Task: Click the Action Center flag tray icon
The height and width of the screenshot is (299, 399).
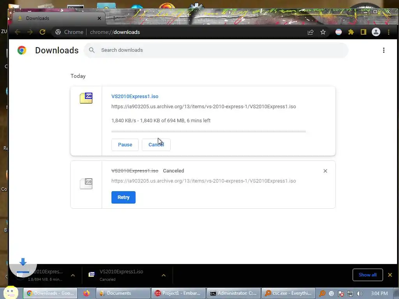Action: pos(341,294)
